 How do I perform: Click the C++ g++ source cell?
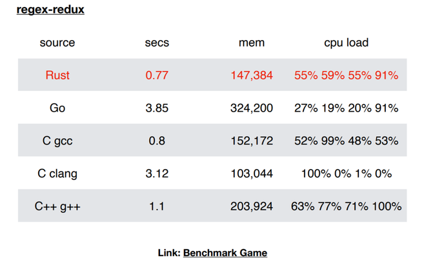coord(57,206)
